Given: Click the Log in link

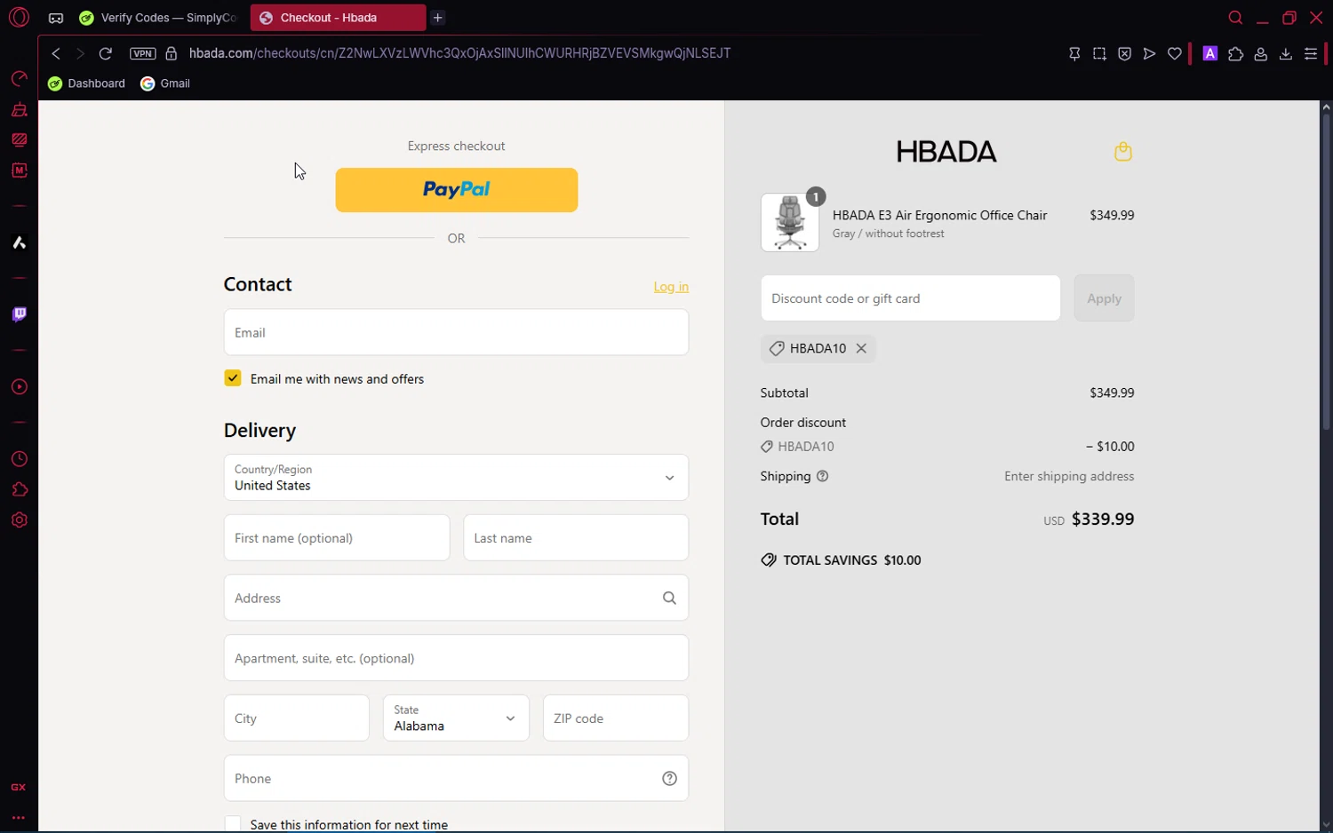Looking at the screenshot, I should [671, 287].
